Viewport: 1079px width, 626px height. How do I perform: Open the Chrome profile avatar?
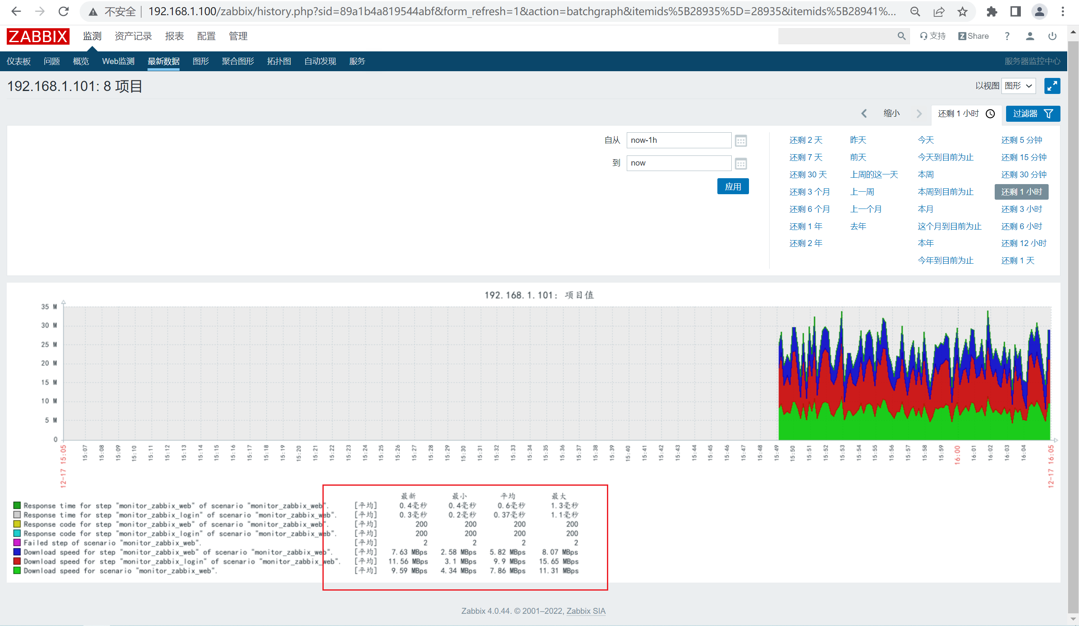(1040, 11)
